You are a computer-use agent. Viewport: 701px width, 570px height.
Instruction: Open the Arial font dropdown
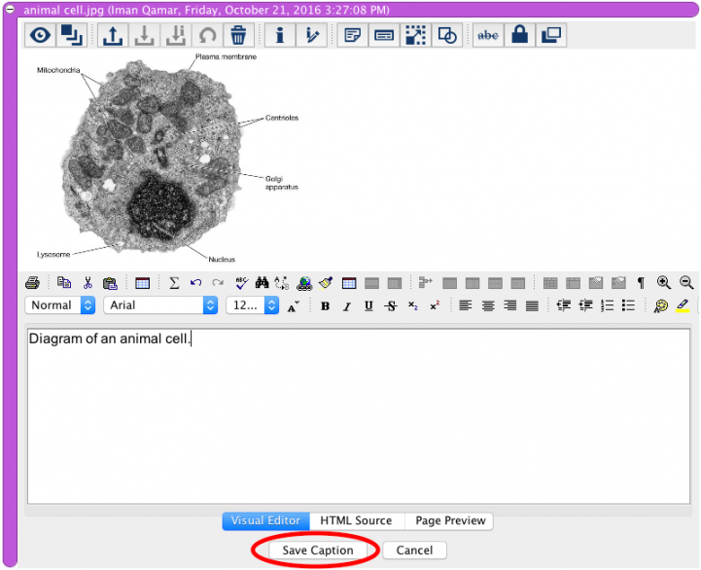[160, 305]
